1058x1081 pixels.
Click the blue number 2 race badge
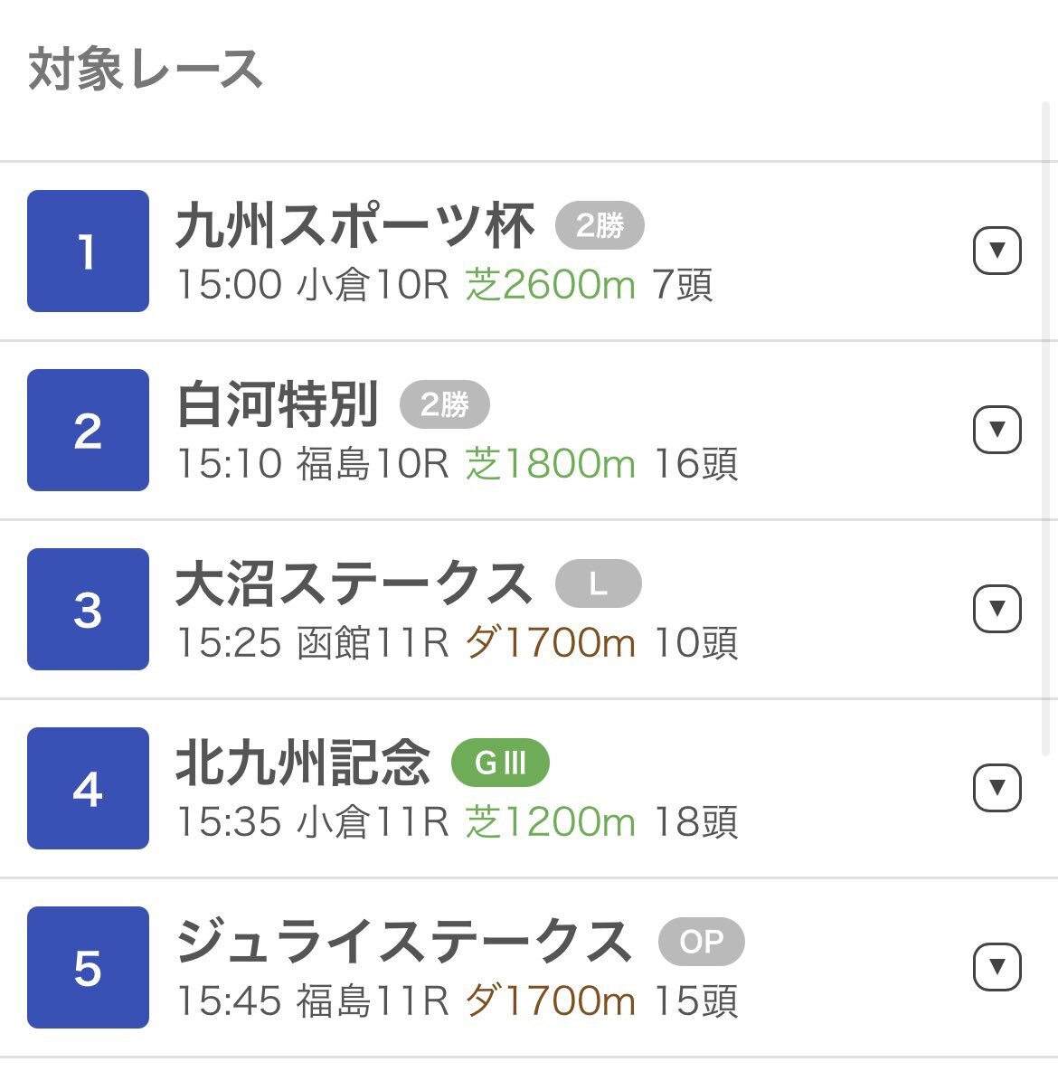89,431
